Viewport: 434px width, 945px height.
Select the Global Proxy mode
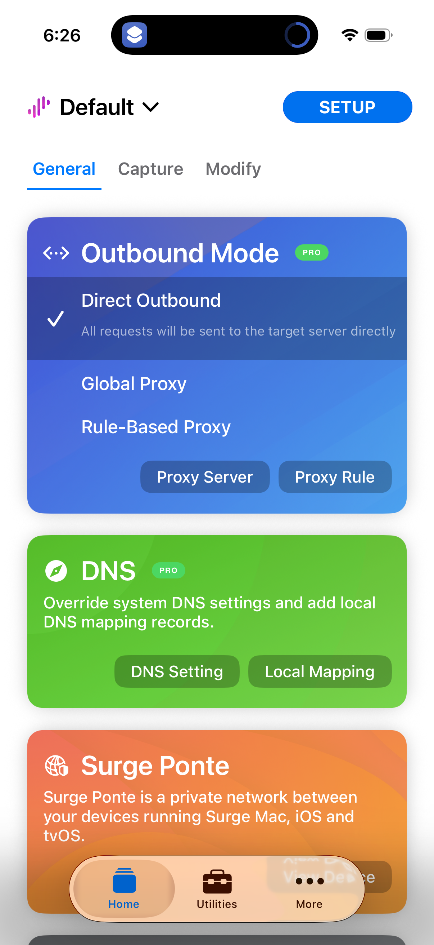pyautogui.click(x=134, y=384)
